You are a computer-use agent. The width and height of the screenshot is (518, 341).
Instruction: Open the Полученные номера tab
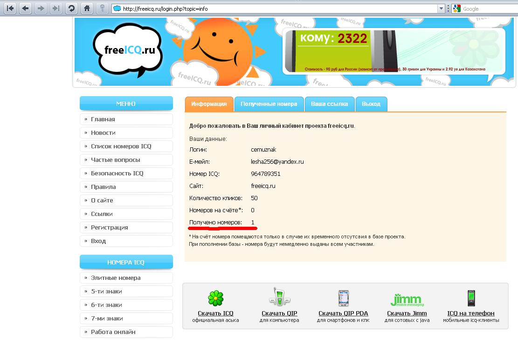point(269,104)
